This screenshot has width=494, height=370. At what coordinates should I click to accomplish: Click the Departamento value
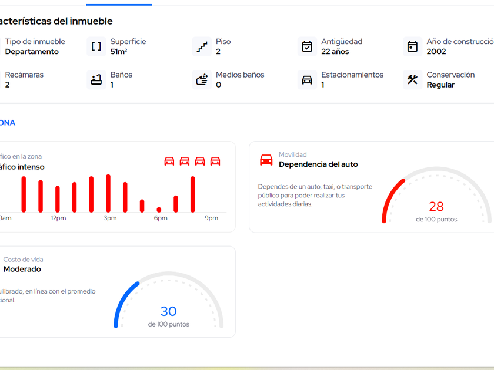click(x=32, y=52)
